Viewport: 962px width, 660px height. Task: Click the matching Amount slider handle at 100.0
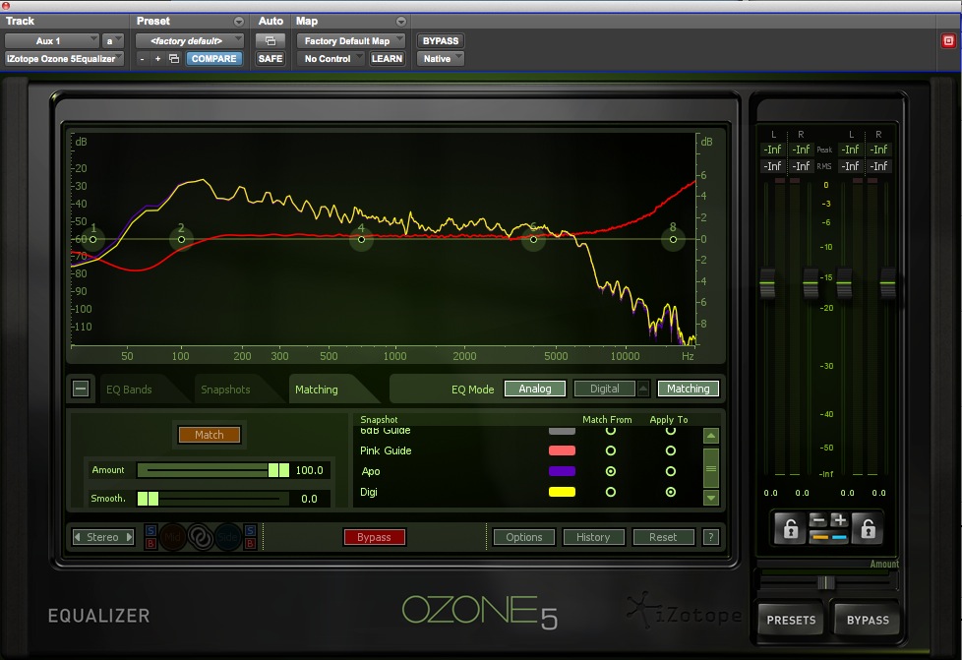point(278,470)
